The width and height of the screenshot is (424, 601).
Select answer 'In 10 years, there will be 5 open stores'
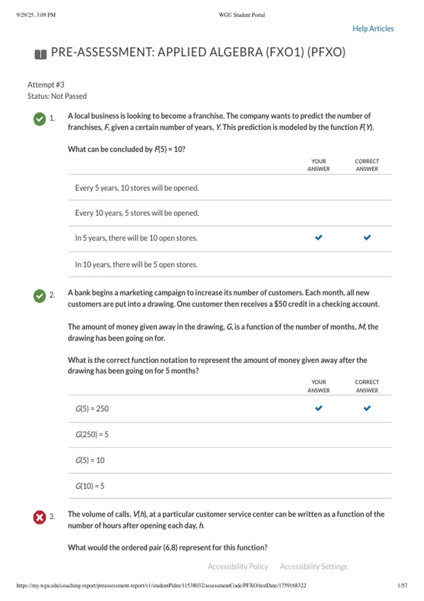[230, 264]
